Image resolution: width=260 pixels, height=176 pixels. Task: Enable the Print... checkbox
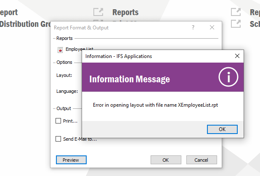(x=58, y=121)
